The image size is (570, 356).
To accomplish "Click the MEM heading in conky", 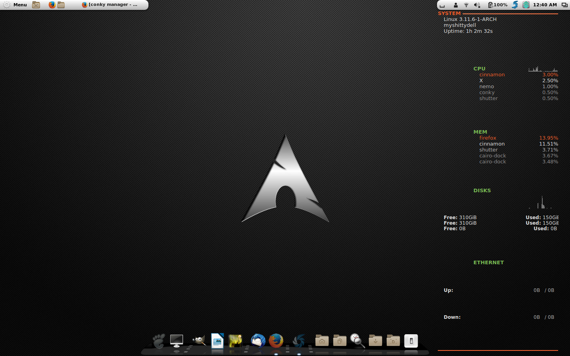I will point(480,132).
